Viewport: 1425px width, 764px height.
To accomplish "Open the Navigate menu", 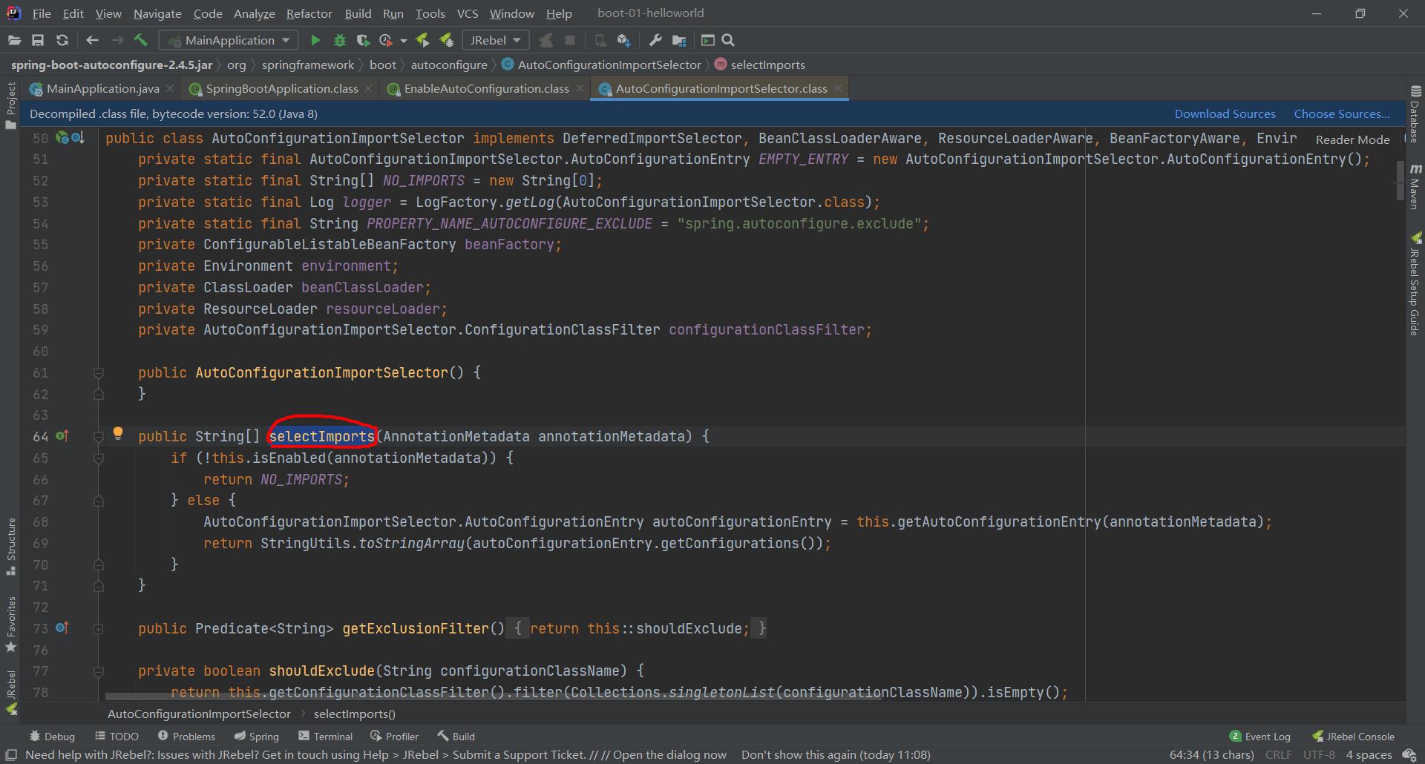I will click(157, 13).
